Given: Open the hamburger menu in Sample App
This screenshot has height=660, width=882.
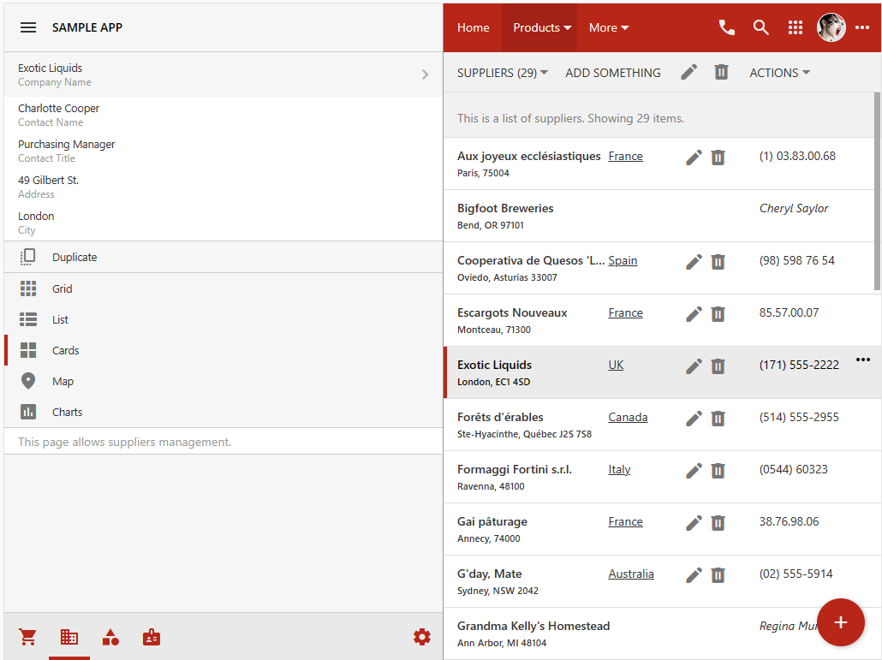Looking at the screenshot, I should (28, 27).
